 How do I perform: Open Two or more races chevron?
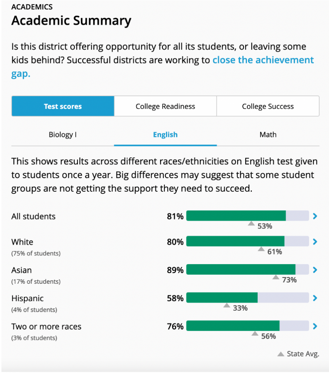[315, 326]
